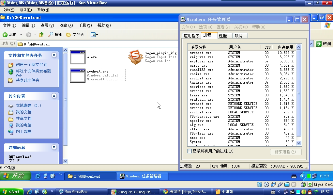Viewport: 333px width, 195px height.
Task: Open Network Neighborhood (网上邻居) link
Action: [23, 132]
